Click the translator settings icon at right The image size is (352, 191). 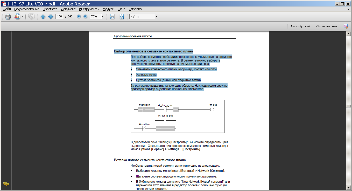click(346, 26)
